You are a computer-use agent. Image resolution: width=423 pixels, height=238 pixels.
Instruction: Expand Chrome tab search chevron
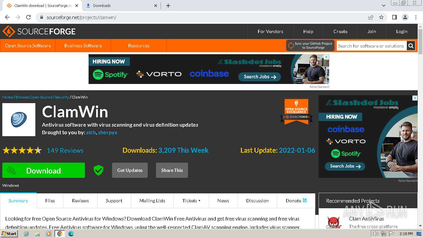pos(383,6)
